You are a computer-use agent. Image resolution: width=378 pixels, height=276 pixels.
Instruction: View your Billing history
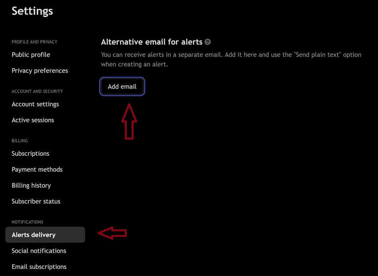(31, 185)
